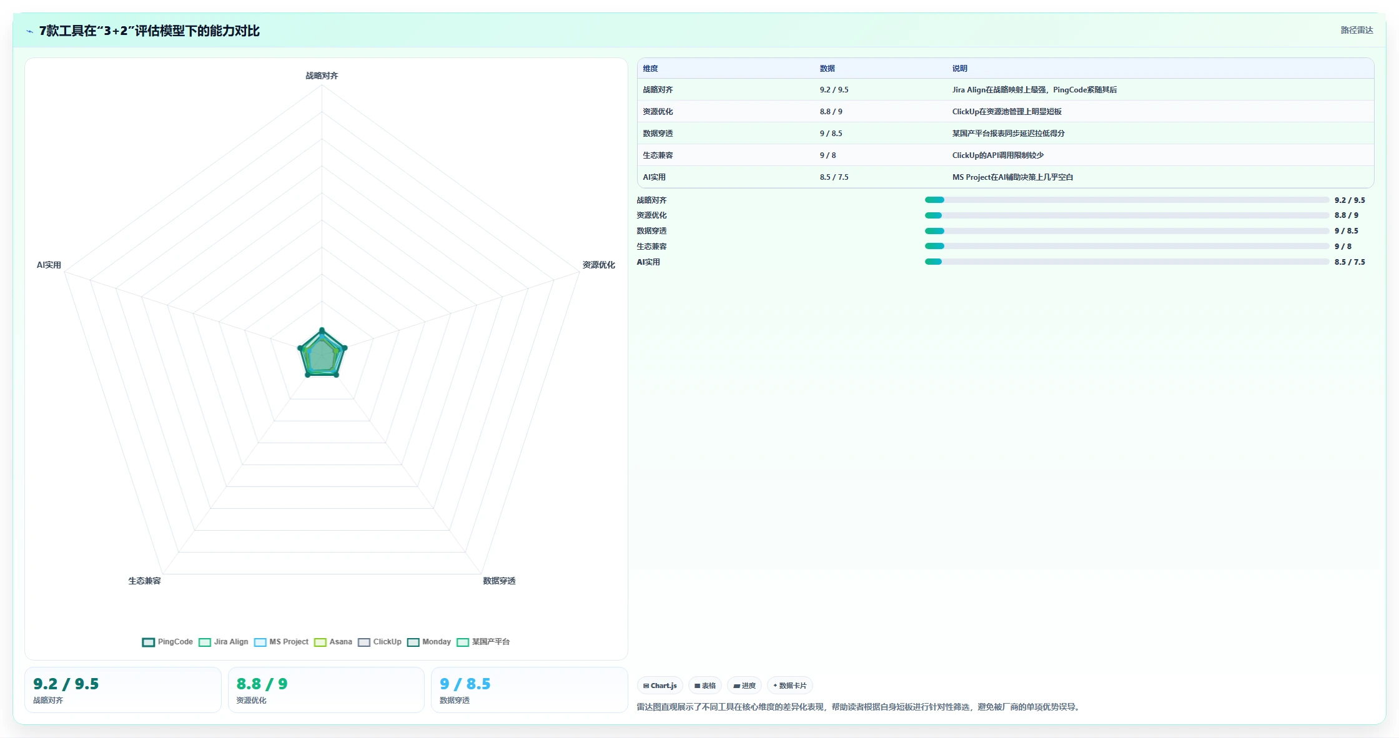Click the 生态兼容 radar axis label
The height and width of the screenshot is (738, 1399).
(144, 581)
